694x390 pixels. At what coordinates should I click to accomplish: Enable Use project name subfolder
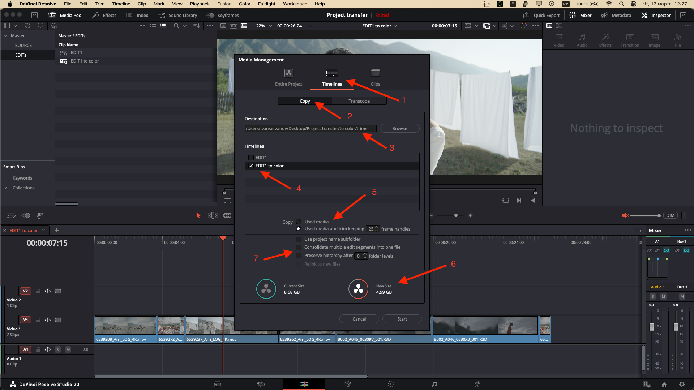(298, 239)
